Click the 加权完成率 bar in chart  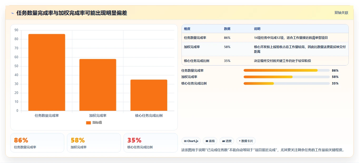pyautogui.click(x=98, y=85)
